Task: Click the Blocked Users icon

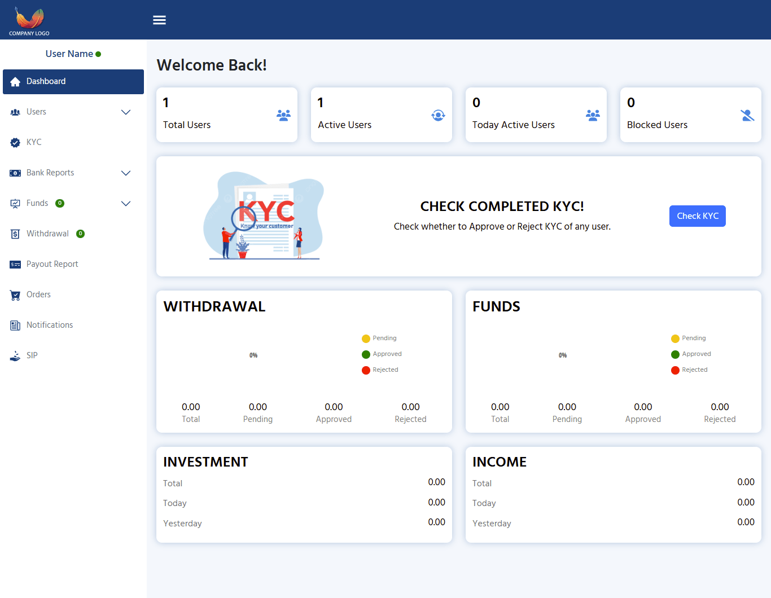Action: (747, 116)
